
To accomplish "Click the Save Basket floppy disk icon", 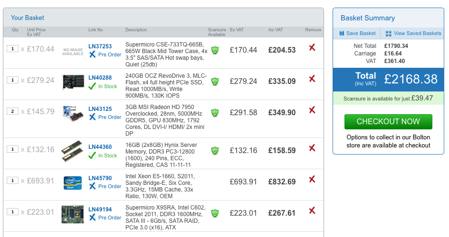I will click(x=342, y=33).
